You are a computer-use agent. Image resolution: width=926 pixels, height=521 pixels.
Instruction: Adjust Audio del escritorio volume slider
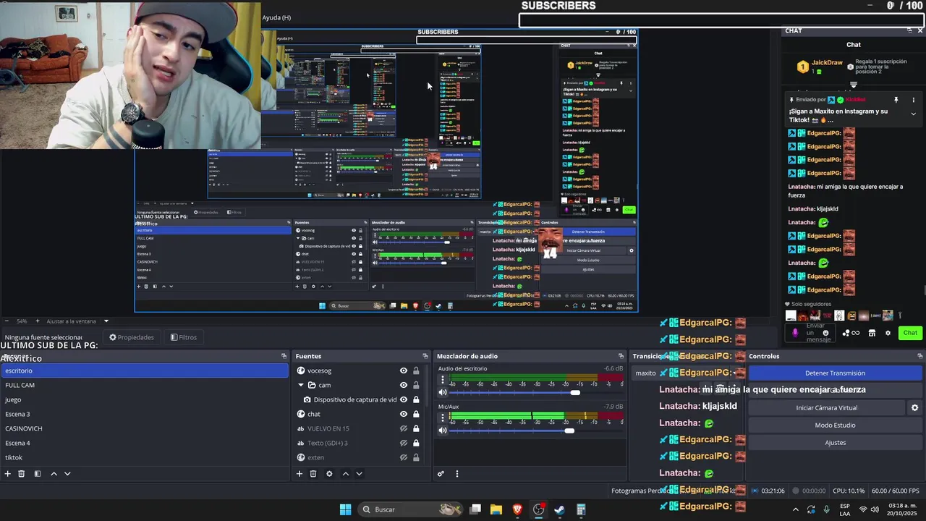[x=574, y=392]
